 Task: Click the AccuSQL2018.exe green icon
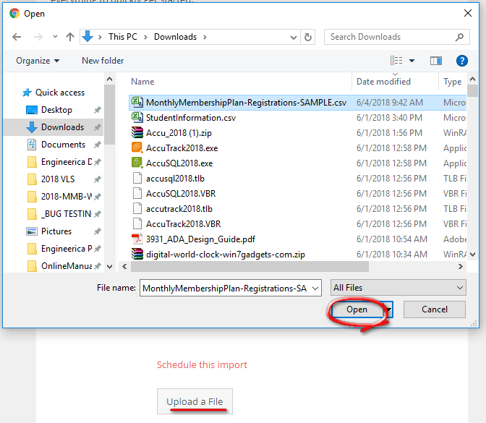(x=137, y=163)
